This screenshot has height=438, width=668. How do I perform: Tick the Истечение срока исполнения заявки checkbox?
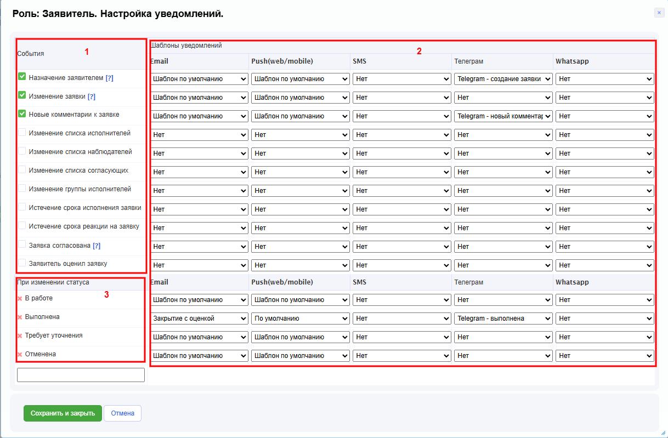click(x=22, y=207)
